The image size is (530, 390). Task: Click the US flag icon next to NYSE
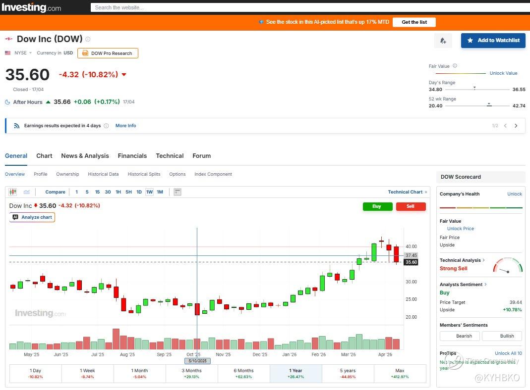(x=8, y=53)
